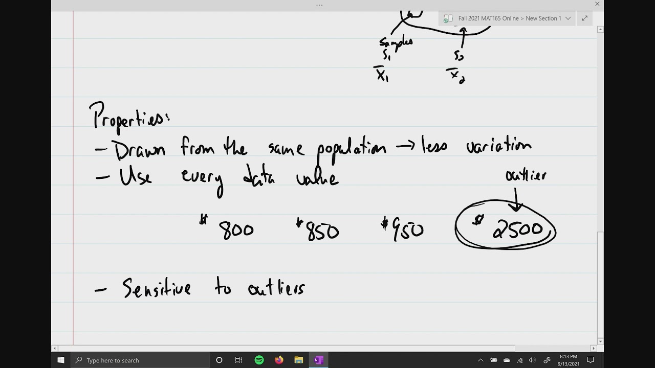Open the network Wi-Fi tray icon
Screen dimensions: 655x368
[520, 360]
